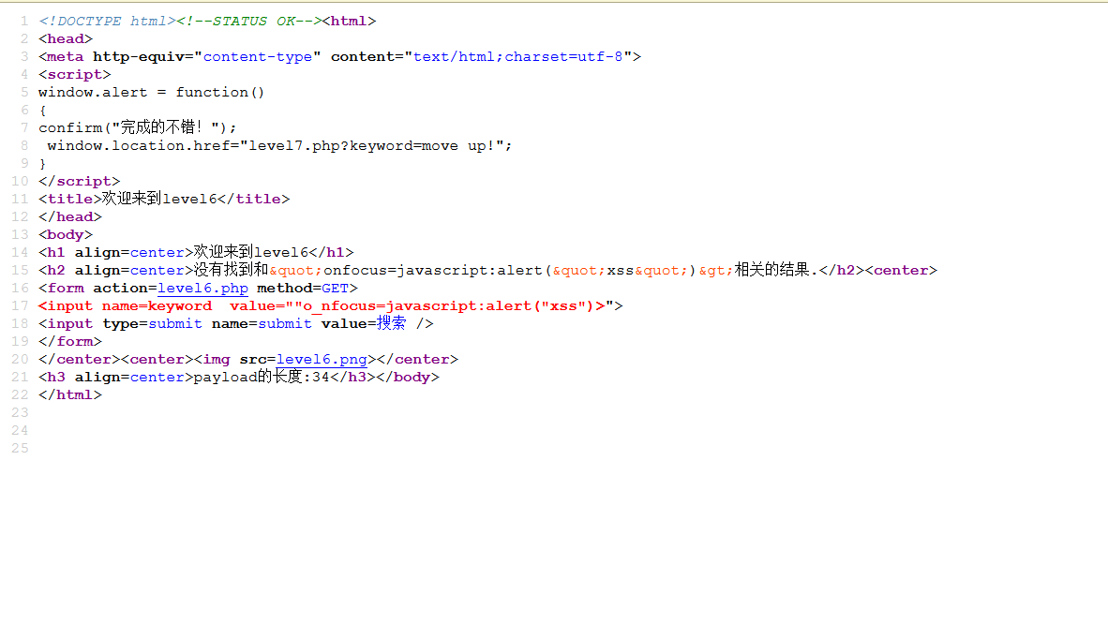Click the content-type attribute value
This screenshot has width=1108, height=624.
point(258,56)
